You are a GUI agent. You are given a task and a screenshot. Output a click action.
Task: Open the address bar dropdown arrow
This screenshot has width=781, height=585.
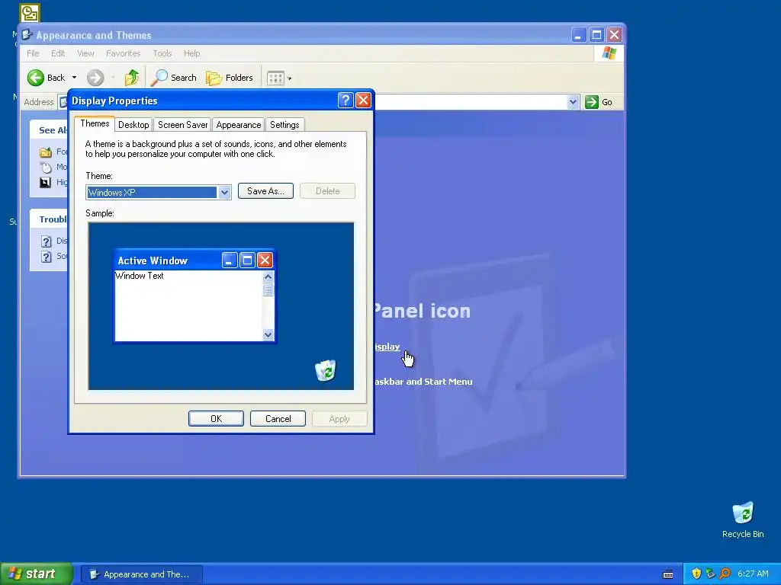pyautogui.click(x=573, y=102)
